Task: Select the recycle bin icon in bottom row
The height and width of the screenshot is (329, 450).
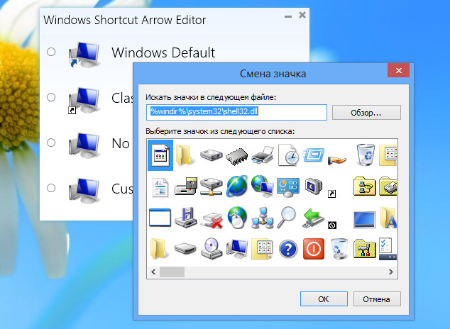Action: (339, 249)
